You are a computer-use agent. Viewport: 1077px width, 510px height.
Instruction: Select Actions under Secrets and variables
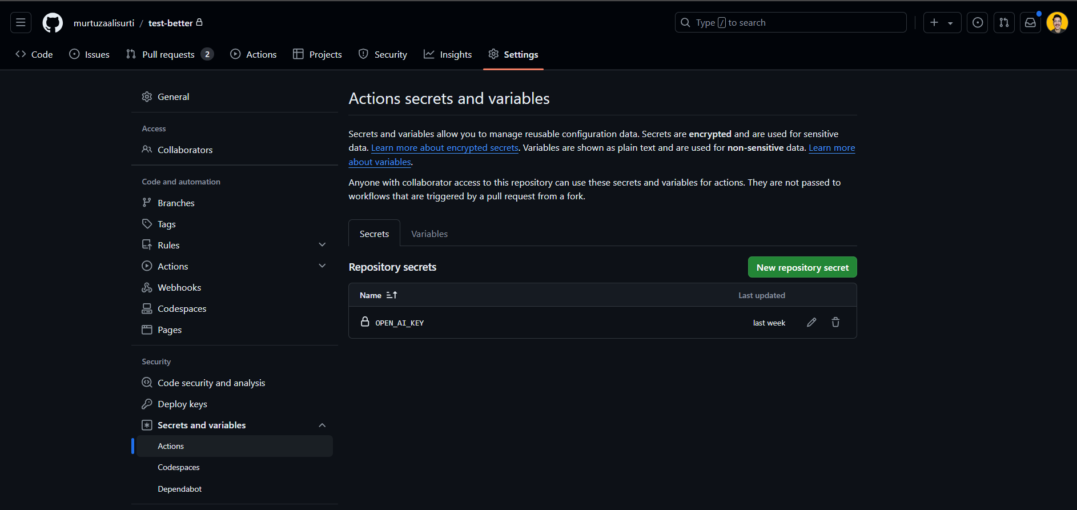pyautogui.click(x=235, y=446)
